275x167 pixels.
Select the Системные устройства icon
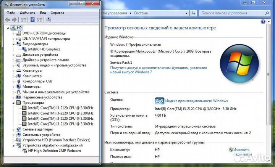tap(19, 135)
